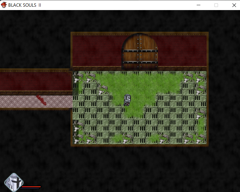Image resolution: width=240 pixels, height=192 pixels.
Task: Minimize the BLACK SOULS II window
Action: pos(198,5)
